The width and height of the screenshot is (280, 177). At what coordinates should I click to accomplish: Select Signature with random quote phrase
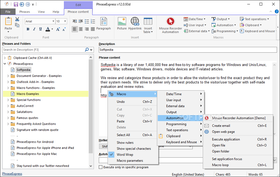coord(37,130)
